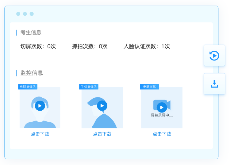Click the first window dot at top-left
Viewport: 234px width, 165px height.
18,14
